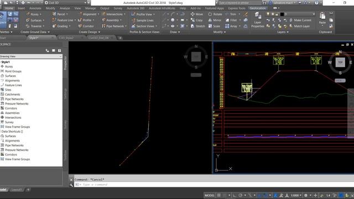
Task: Switch to the C3D_Style2 drawing tab
Action: click(66, 38)
